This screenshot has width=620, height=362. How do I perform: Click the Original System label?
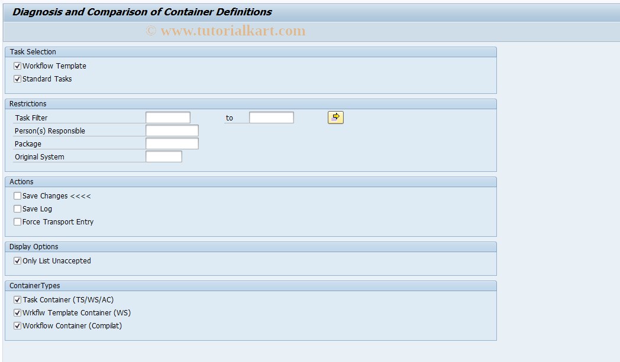click(40, 157)
